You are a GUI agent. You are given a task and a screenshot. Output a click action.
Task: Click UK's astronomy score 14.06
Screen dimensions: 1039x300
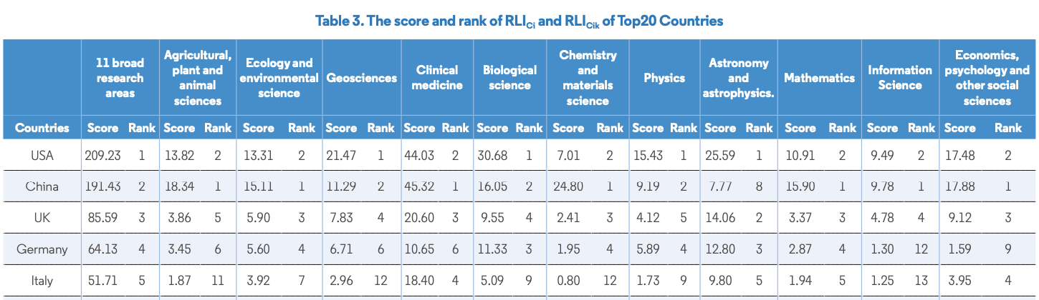pos(720,218)
